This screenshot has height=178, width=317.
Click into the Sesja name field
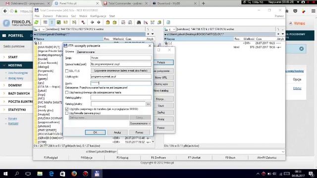(121, 58)
